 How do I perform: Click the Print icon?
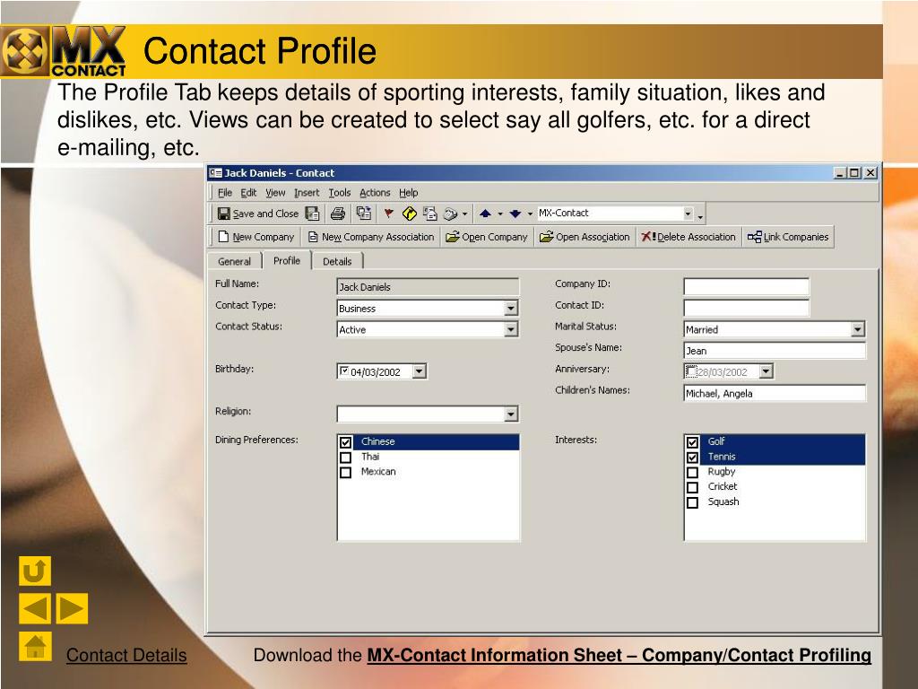(x=338, y=214)
